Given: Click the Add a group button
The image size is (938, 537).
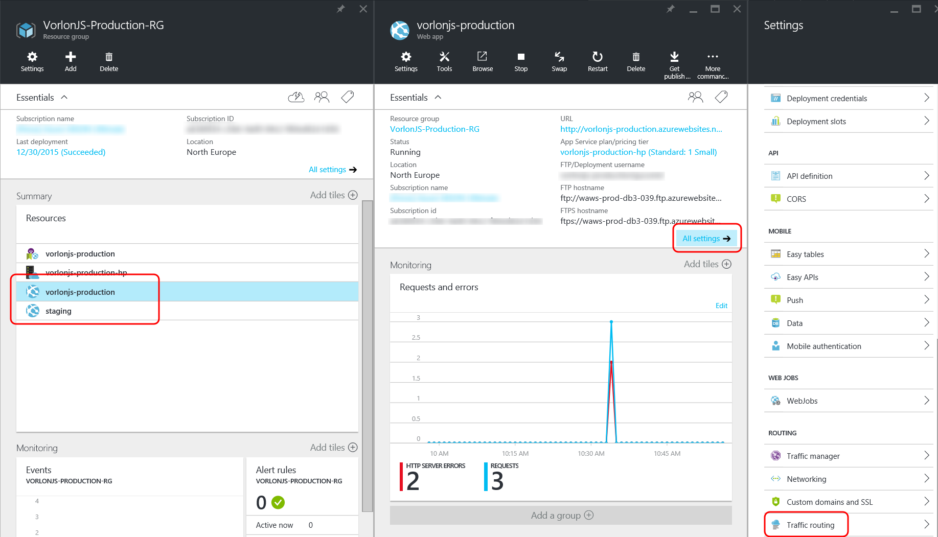Looking at the screenshot, I should [561, 515].
